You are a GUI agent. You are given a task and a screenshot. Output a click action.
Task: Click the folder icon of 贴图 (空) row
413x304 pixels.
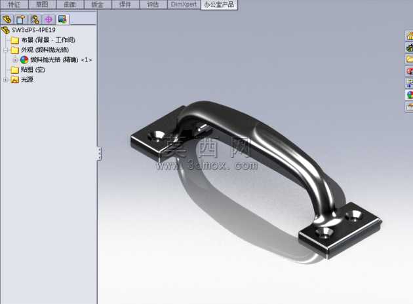[14, 70]
